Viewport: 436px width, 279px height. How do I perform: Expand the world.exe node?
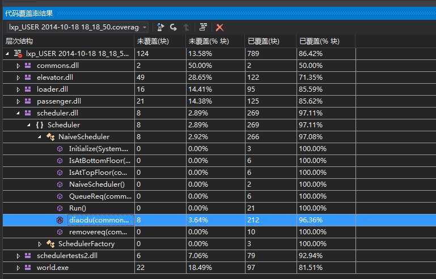(x=18, y=268)
